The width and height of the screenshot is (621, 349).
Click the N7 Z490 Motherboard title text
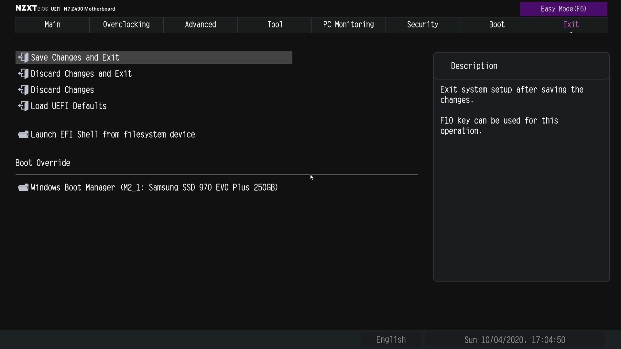(x=89, y=9)
